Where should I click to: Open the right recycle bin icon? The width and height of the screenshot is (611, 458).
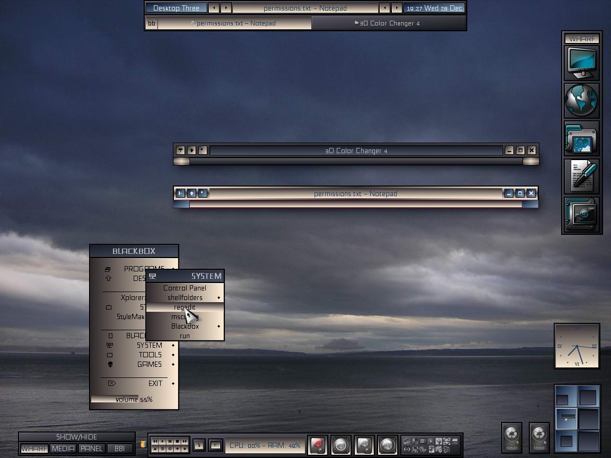point(539,437)
